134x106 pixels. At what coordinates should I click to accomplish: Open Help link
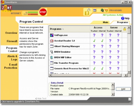coord(127,18)
